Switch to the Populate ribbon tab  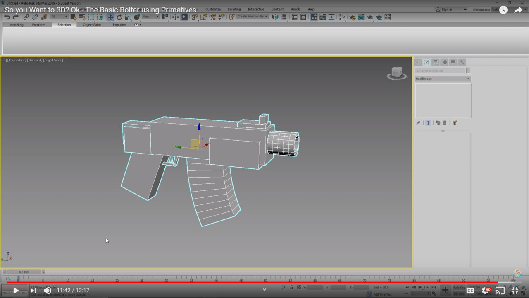click(x=119, y=25)
